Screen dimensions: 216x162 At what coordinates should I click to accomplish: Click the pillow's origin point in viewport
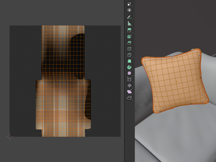pyautogui.click(x=176, y=82)
